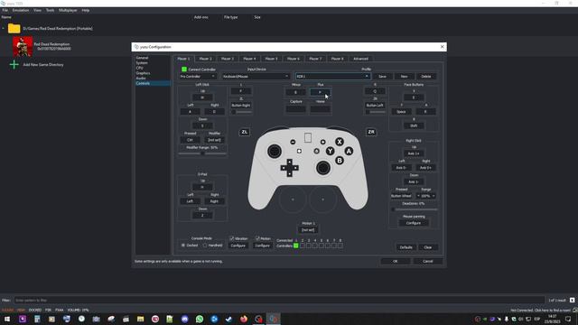This screenshot has width=578, height=325.
Task: Click the controller's left analog stick
Action: 275,151
